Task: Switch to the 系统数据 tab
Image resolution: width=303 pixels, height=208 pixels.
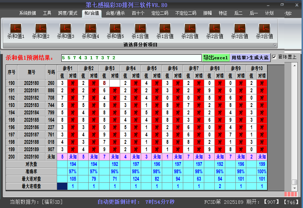Action: pyautogui.click(x=27, y=13)
